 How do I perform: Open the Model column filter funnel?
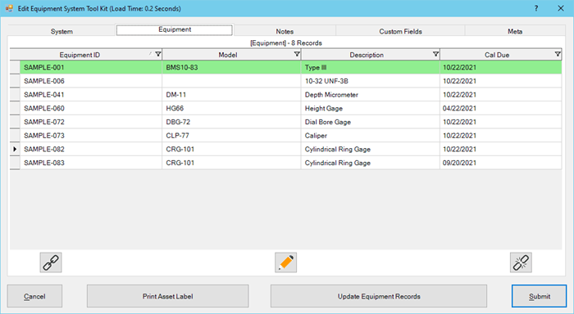pos(297,55)
